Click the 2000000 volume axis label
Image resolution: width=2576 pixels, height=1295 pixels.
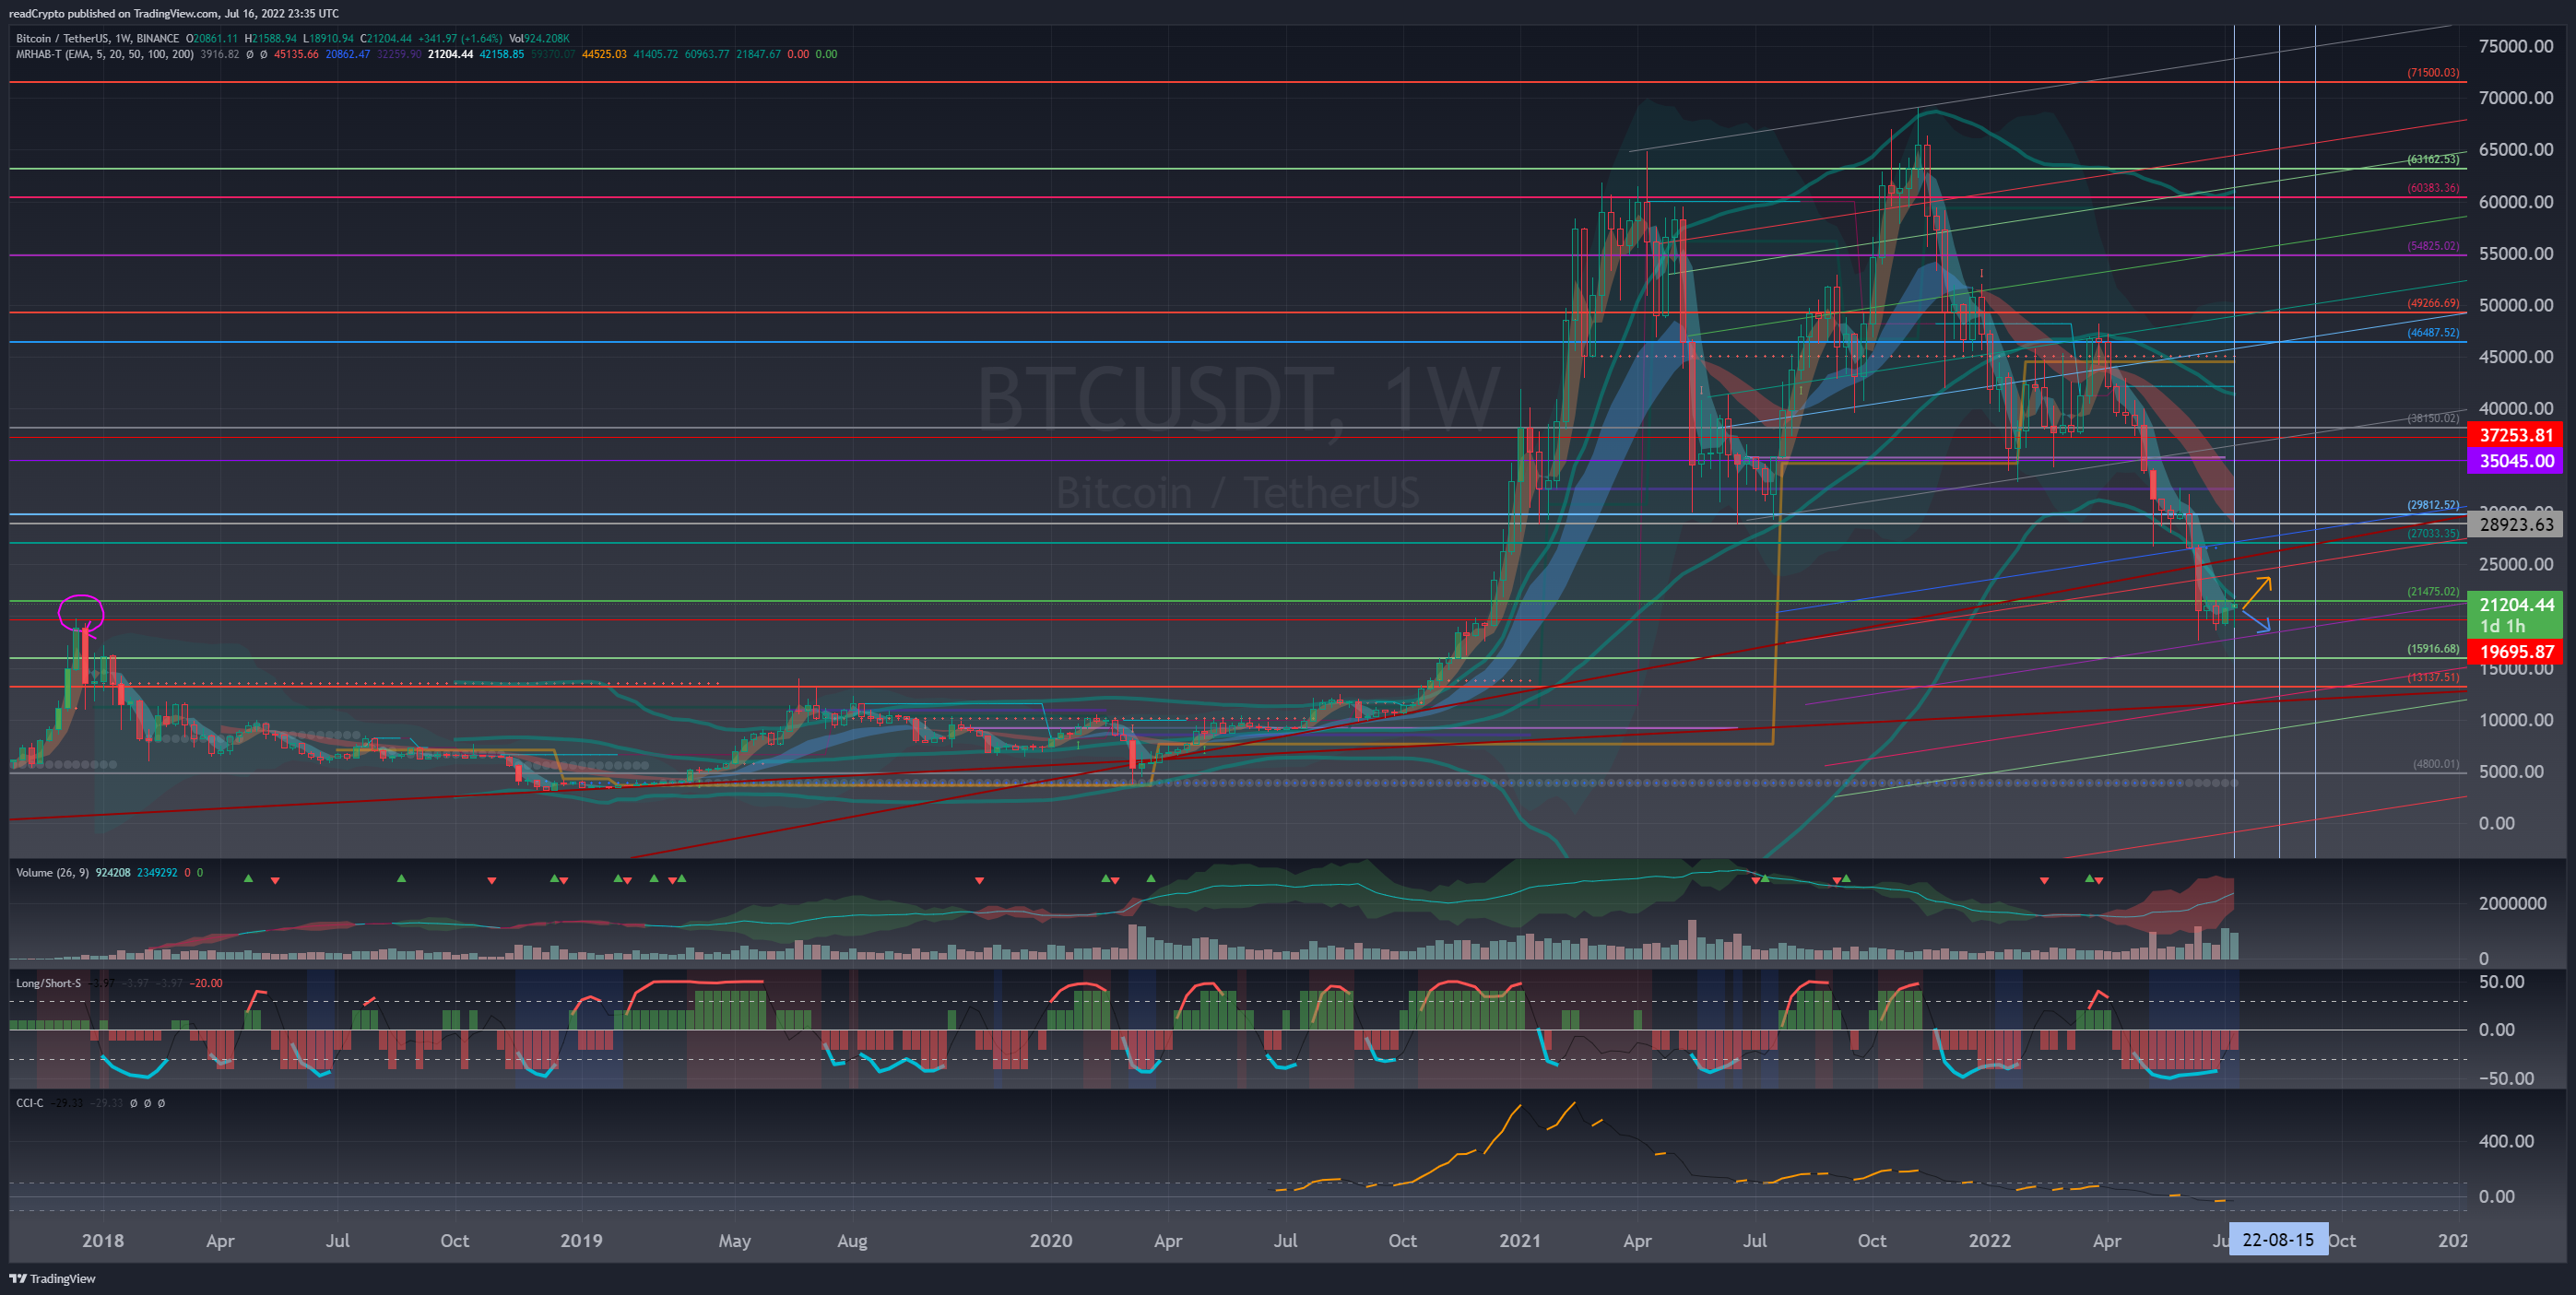point(2512,903)
